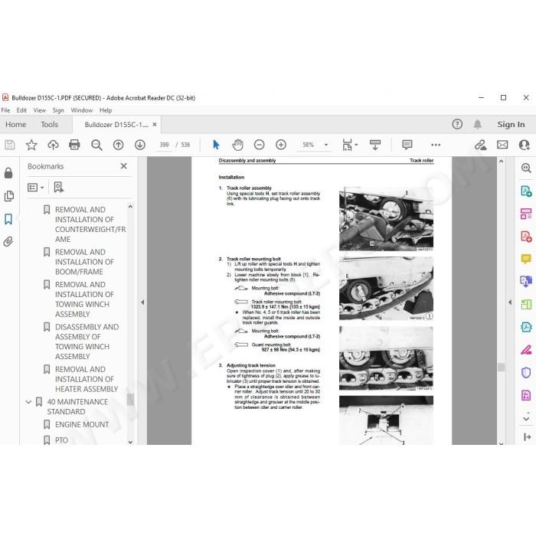The width and height of the screenshot is (536, 536).
Task: Switch to the Home tab
Action: pyautogui.click(x=16, y=124)
